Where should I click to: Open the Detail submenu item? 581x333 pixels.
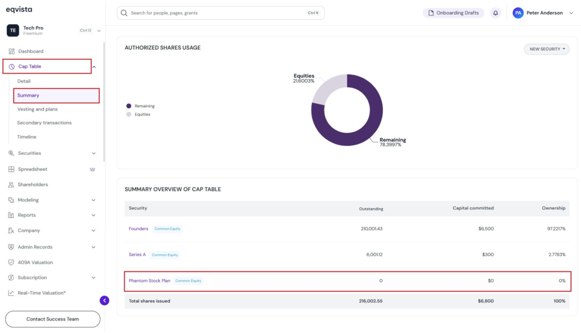pos(24,81)
